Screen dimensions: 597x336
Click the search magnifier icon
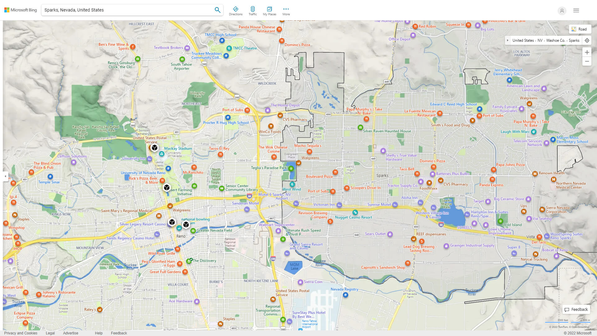coord(217,10)
